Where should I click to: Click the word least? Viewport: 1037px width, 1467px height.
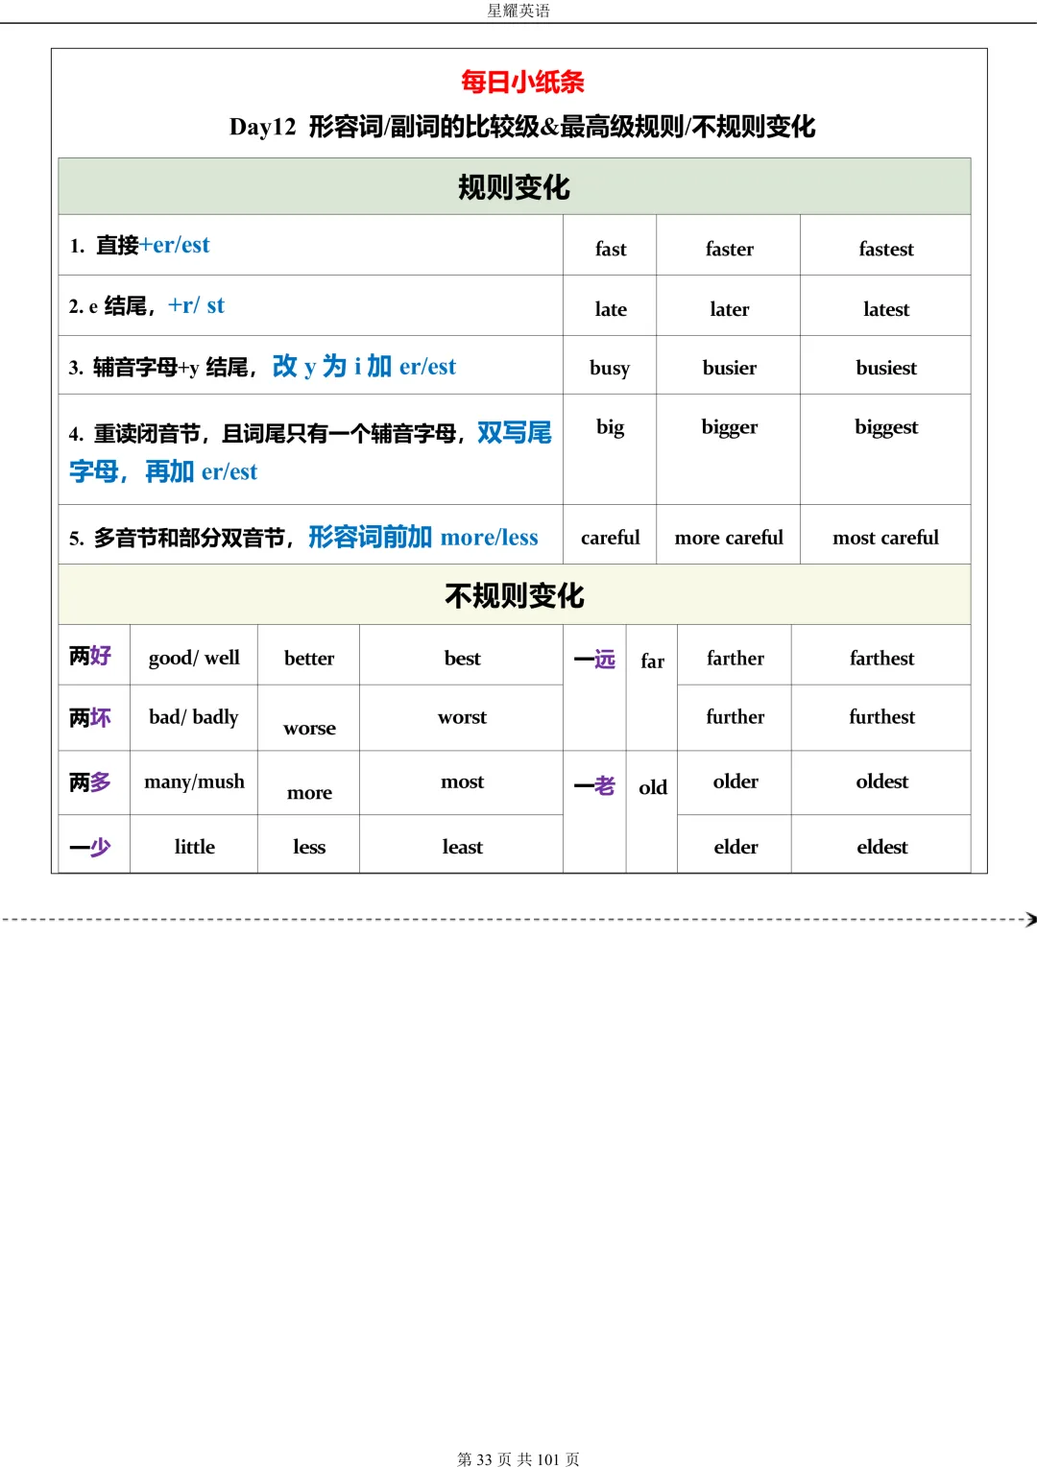click(x=462, y=846)
